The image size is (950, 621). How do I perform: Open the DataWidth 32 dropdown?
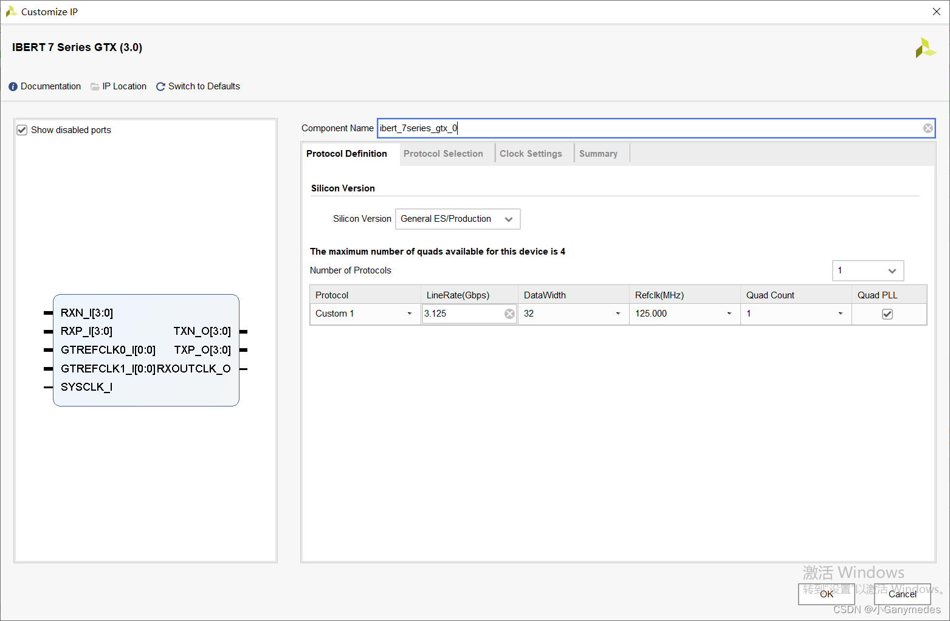coord(573,314)
